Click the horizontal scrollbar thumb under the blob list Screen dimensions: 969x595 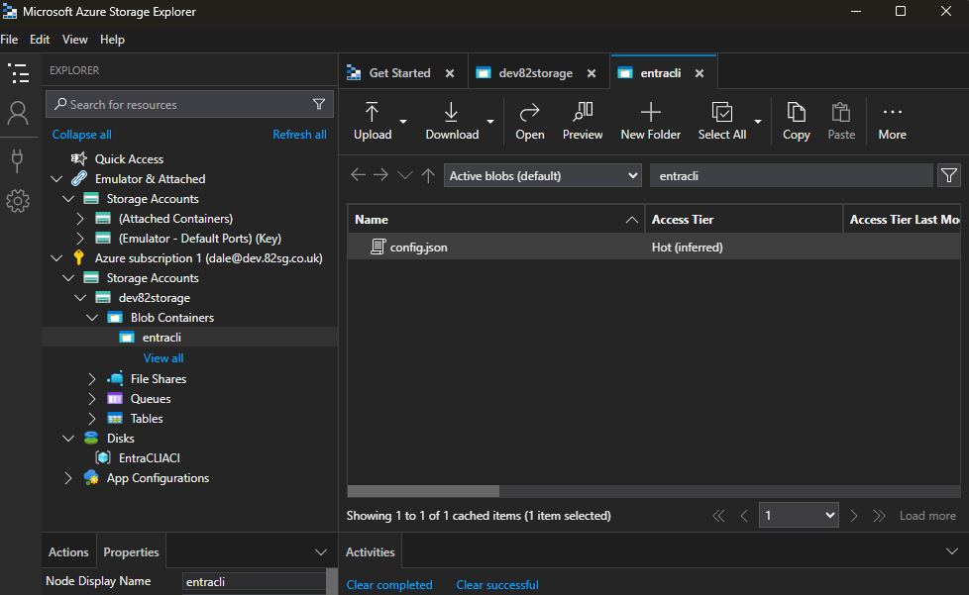pos(423,491)
